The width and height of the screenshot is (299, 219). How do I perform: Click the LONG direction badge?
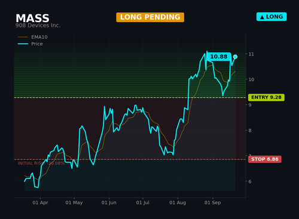[x=271, y=17]
